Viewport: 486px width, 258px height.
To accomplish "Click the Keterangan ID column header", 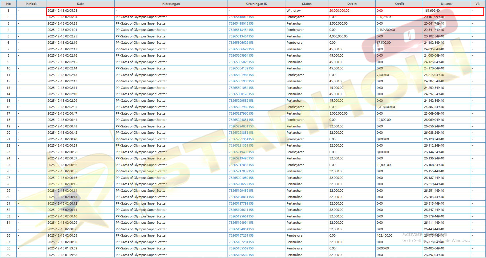I will (x=256, y=4).
